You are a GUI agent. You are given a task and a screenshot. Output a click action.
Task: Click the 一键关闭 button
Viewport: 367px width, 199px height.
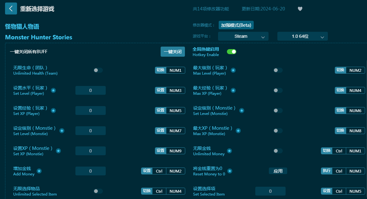tap(173, 52)
